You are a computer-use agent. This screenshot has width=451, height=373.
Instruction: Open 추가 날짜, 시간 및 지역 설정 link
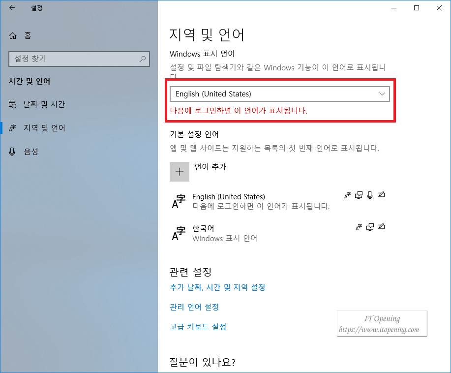(x=217, y=287)
